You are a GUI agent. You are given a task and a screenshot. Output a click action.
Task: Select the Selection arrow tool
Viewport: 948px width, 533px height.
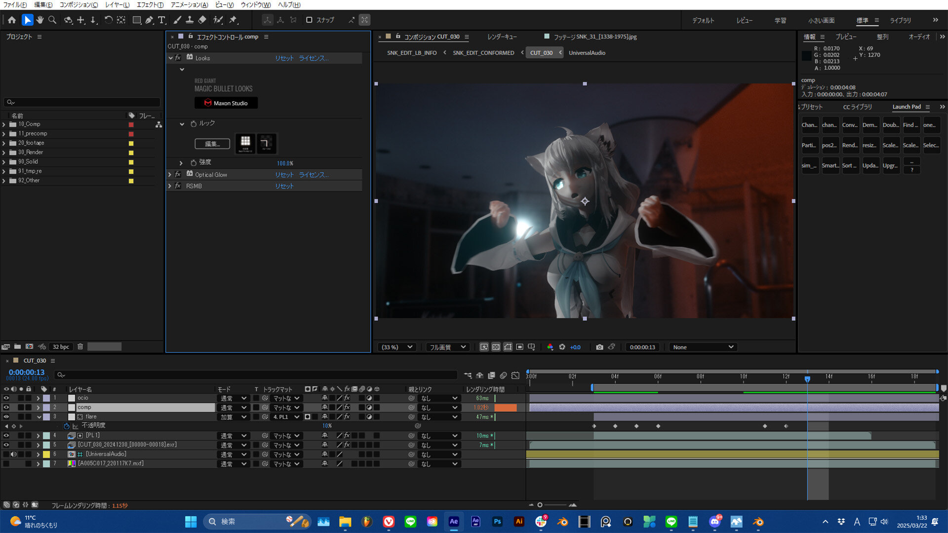point(27,20)
